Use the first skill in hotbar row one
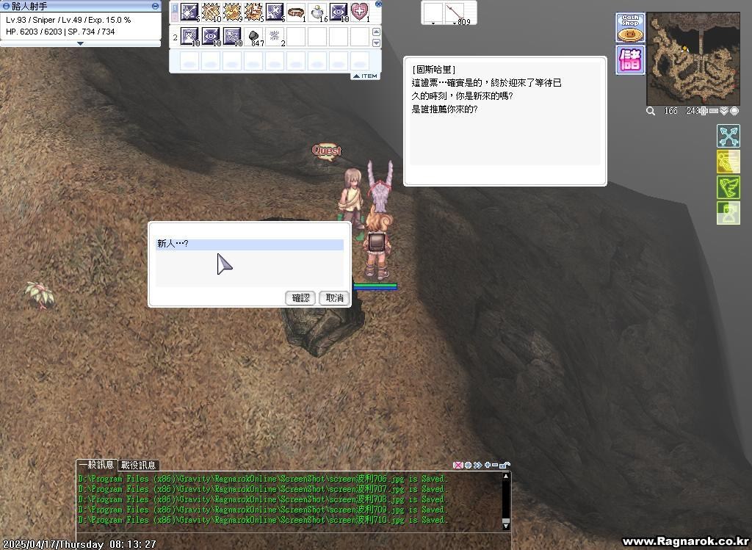The height and width of the screenshot is (550, 752). coord(189,12)
